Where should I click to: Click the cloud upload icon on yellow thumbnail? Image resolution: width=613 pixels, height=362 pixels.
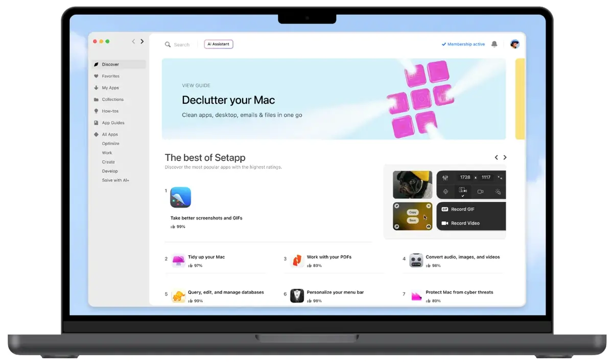[429, 226]
